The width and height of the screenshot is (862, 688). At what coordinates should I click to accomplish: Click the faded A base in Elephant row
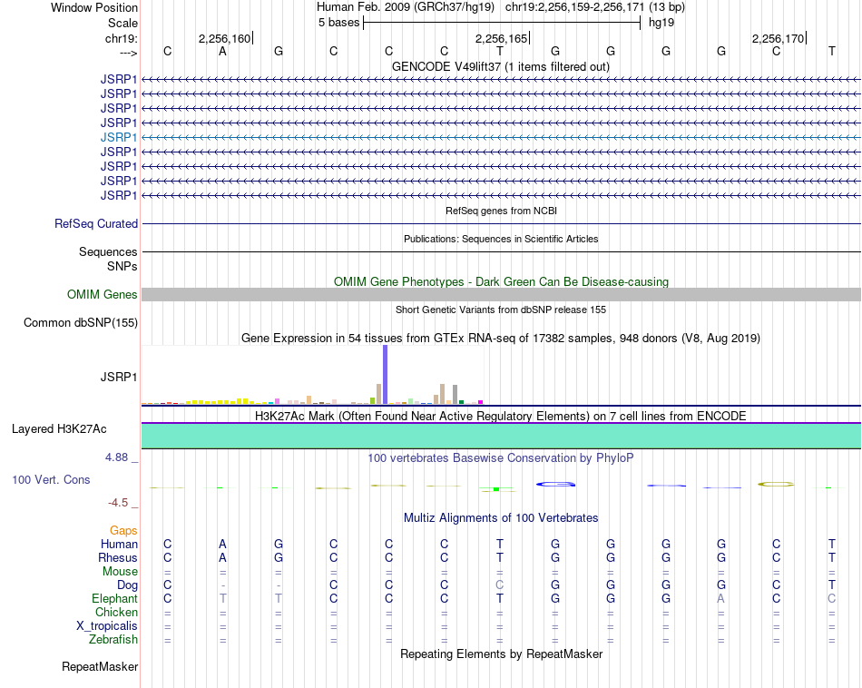point(720,598)
